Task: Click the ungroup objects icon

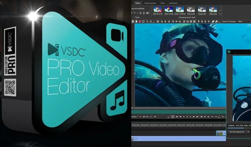Action: (x=216, y=22)
